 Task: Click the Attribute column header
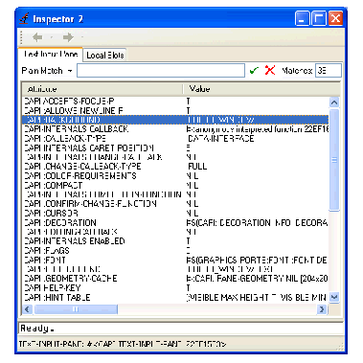point(102,89)
